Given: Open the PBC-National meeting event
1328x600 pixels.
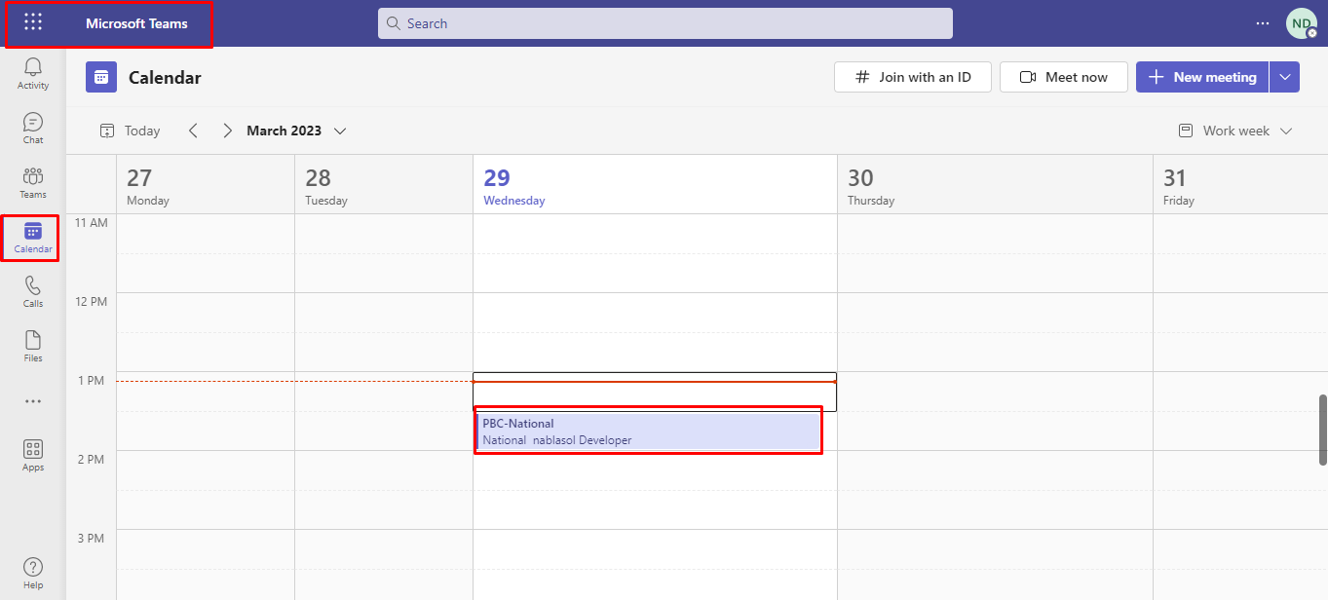Looking at the screenshot, I should point(649,431).
